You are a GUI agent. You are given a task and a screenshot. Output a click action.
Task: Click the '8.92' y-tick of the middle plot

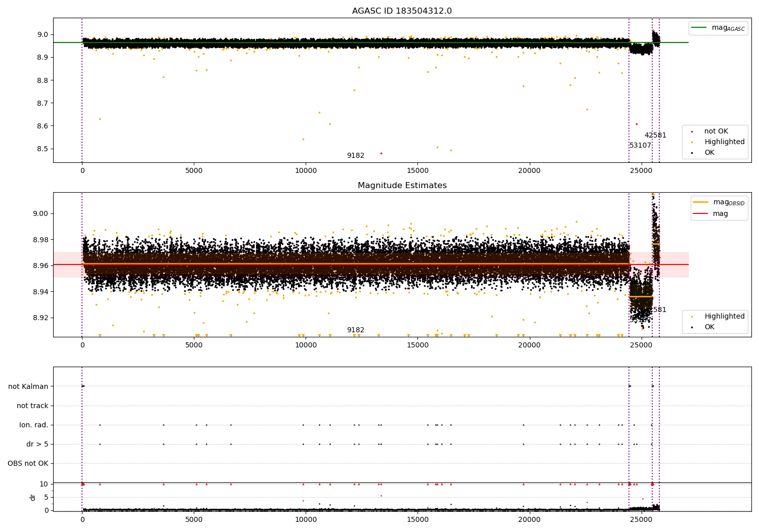(x=40, y=318)
